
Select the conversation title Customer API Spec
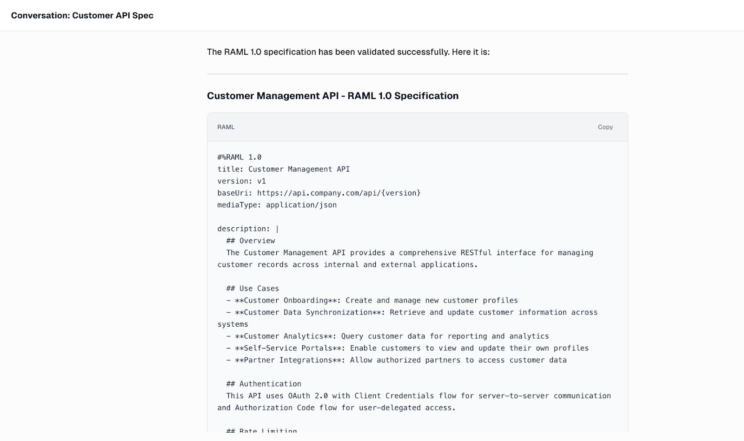click(83, 15)
